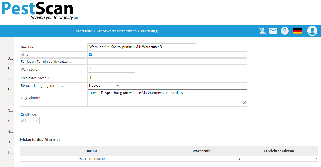The height and width of the screenshot is (167, 321).
Task: Click the Folgeaktion textarea resize handle
Action: click(244, 103)
